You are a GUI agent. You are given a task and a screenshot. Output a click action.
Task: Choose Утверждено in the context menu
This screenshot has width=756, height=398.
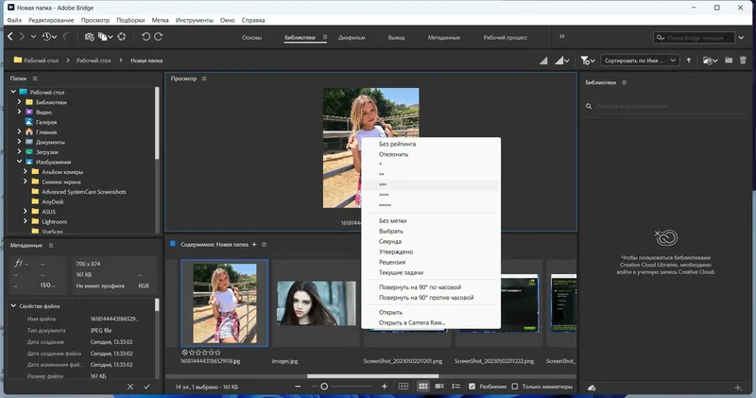395,252
